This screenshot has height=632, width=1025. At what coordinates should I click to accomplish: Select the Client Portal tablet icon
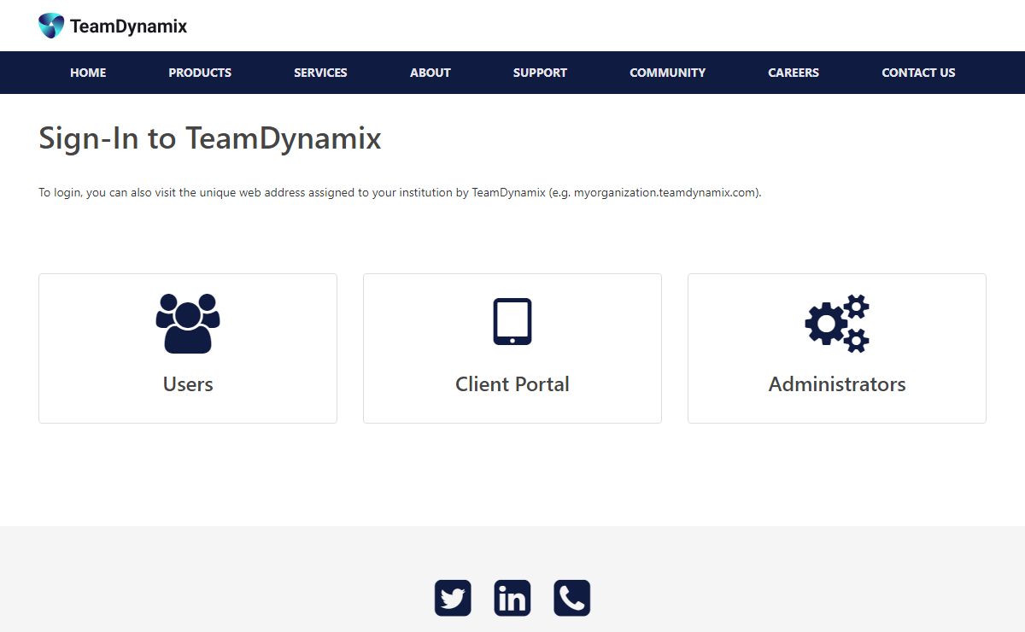point(512,321)
